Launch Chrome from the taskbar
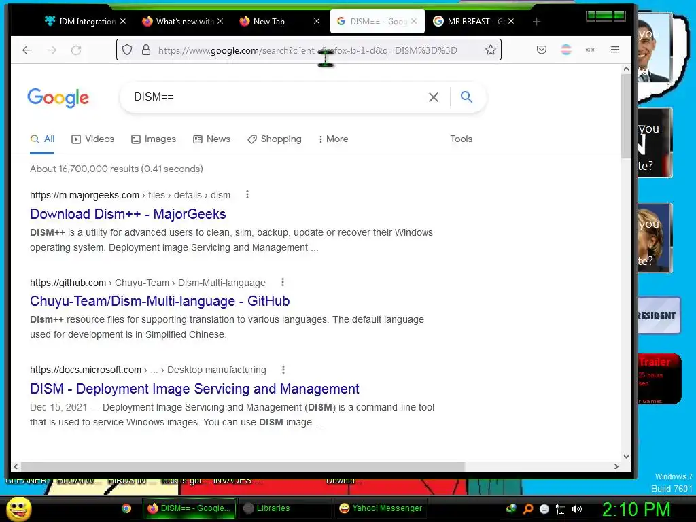 click(126, 508)
